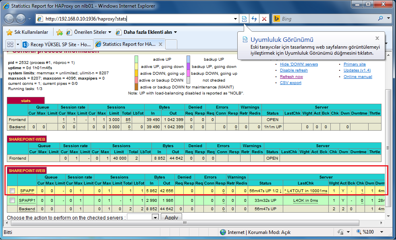Click the stats Frontend row label

[17, 119]
